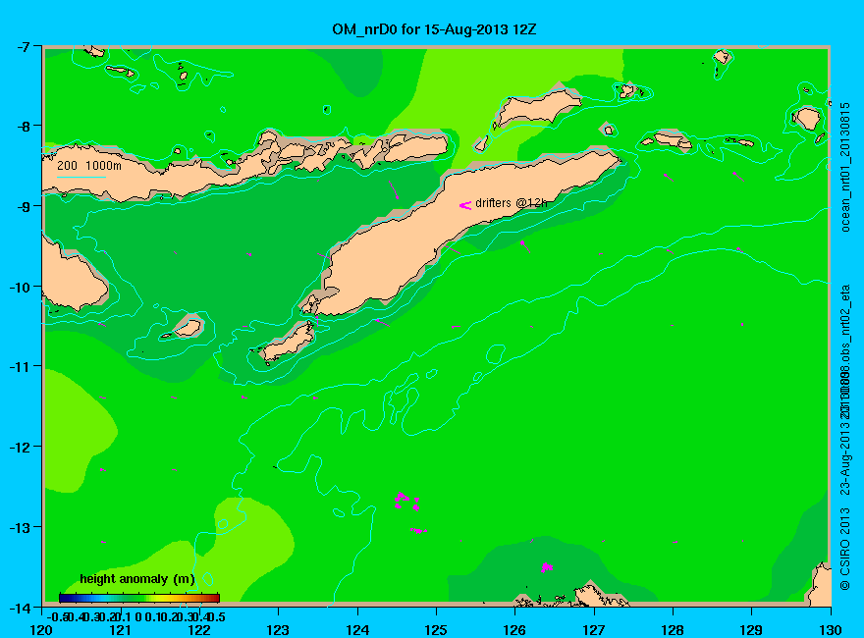864x638 pixels.
Task: Click longitude tick label "123"
Action: click(278, 630)
